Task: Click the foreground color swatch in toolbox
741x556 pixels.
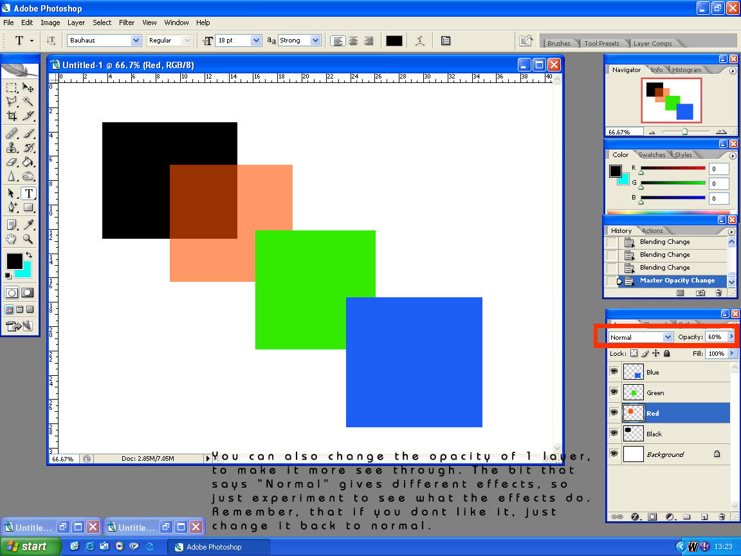Action: coord(14,261)
